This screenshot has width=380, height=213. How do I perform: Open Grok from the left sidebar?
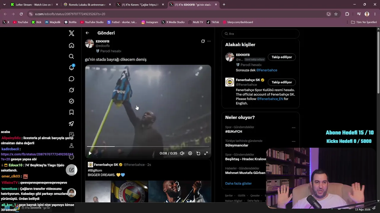[72, 90]
